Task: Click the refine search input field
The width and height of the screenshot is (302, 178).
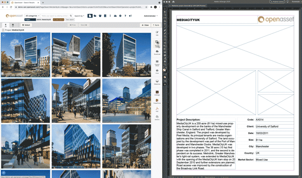Action: pyautogui.click(x=55, y=16)
